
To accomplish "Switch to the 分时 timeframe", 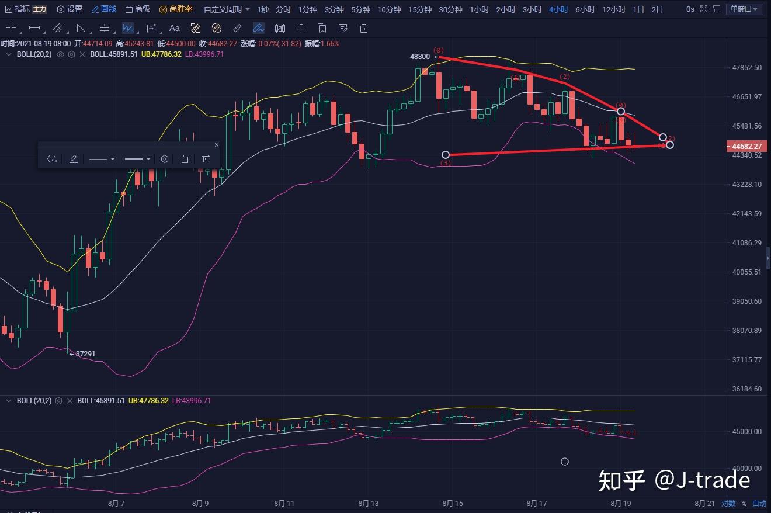I will pos(283,9).
